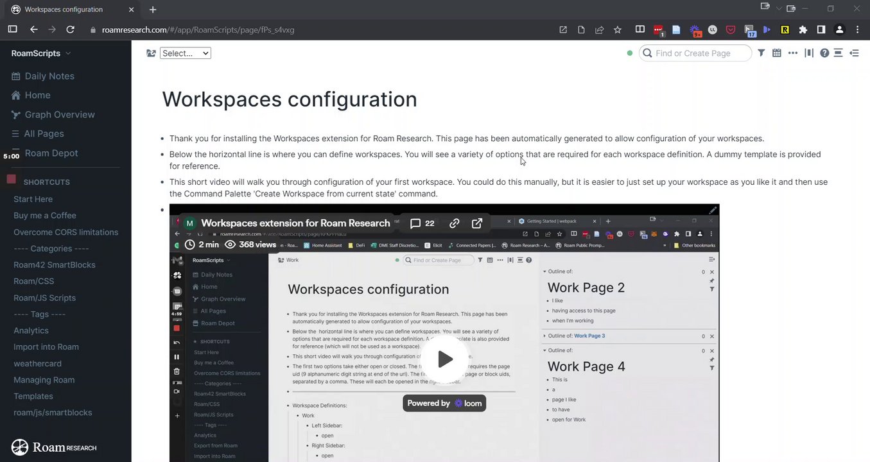Select the Workspaces configuration browser tab
The image size is (870, 462).
[x=71, y=10]
